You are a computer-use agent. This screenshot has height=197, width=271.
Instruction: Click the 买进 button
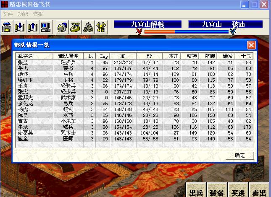(238, 190)
